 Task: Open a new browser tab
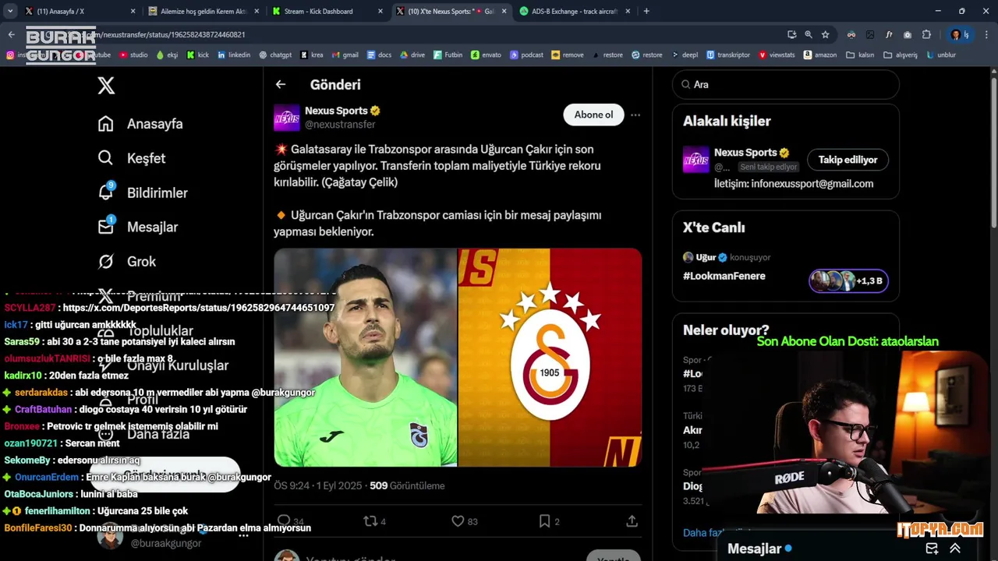pyautogui.click(x=646, y=12)
